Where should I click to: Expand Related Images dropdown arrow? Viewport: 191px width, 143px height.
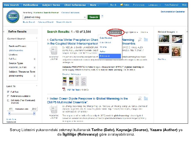177,32
